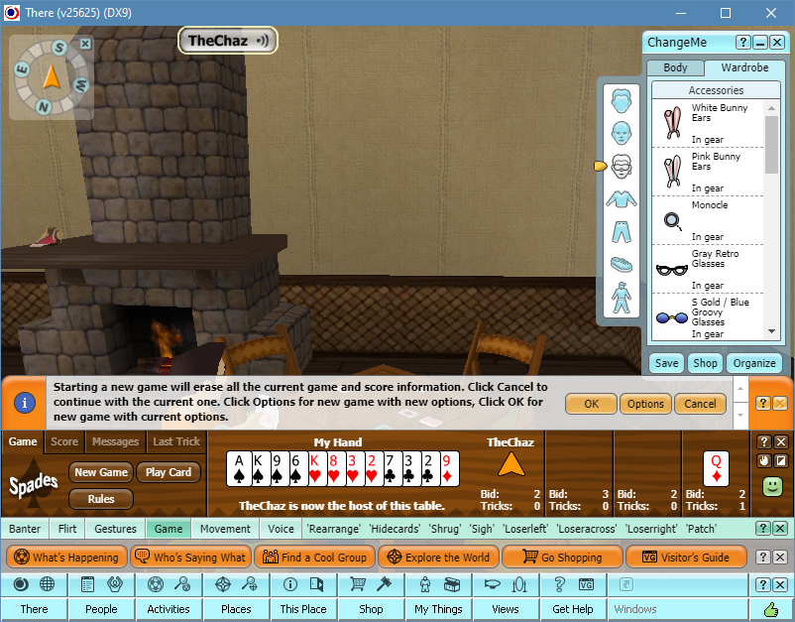Open the Shoes category in the wardrobe panel
Image resolution: width=795 pixels, height=622 pixels.
pyautogui.click(x=621, y=265)
